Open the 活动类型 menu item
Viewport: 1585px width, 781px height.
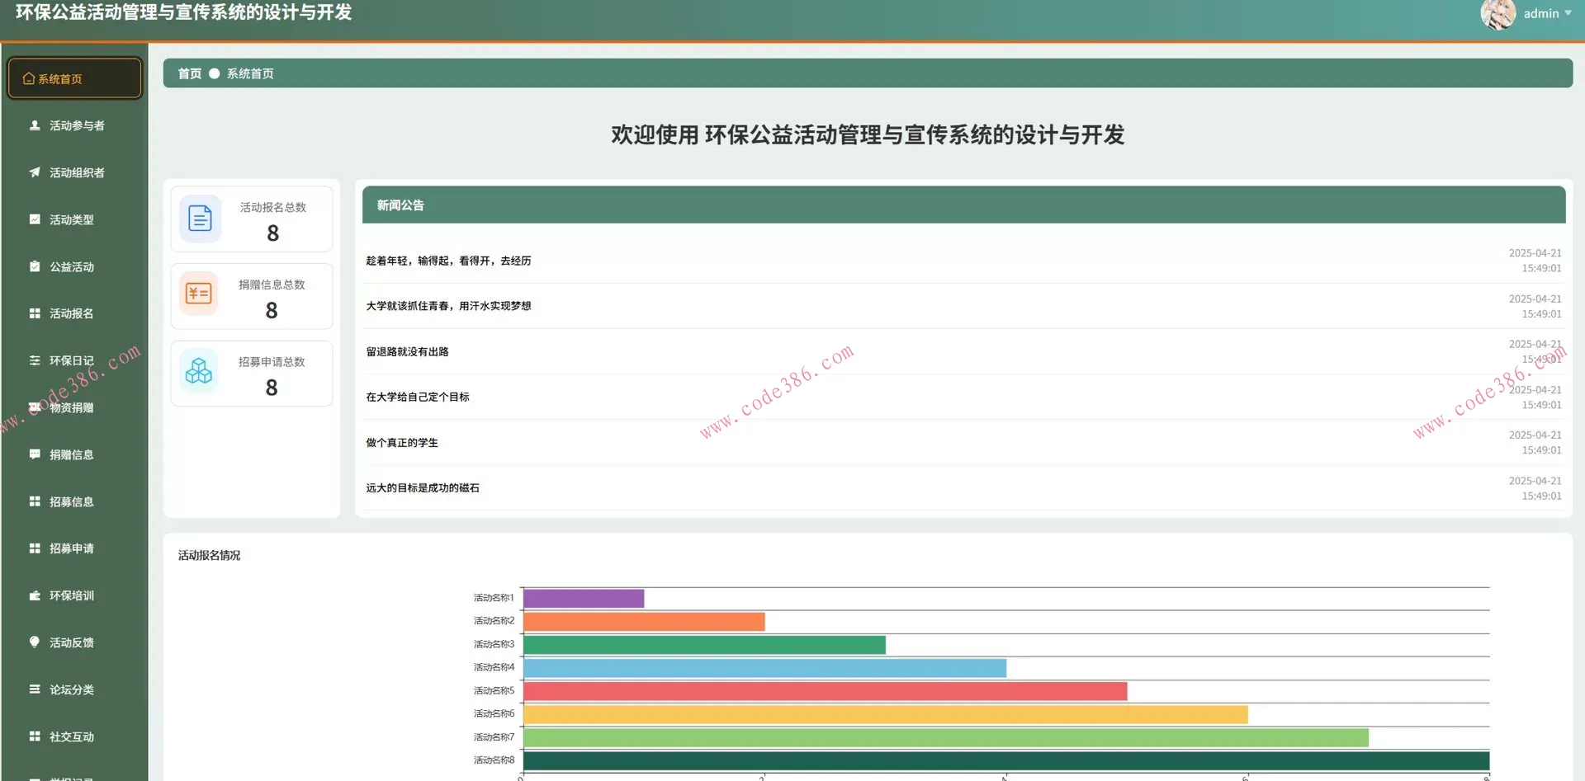pyautogui.click(x=72, y=219)
